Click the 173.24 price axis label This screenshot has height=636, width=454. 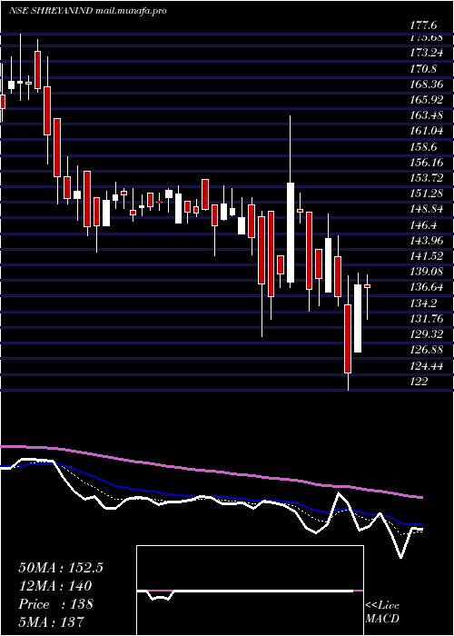click(x=426, y=53)
